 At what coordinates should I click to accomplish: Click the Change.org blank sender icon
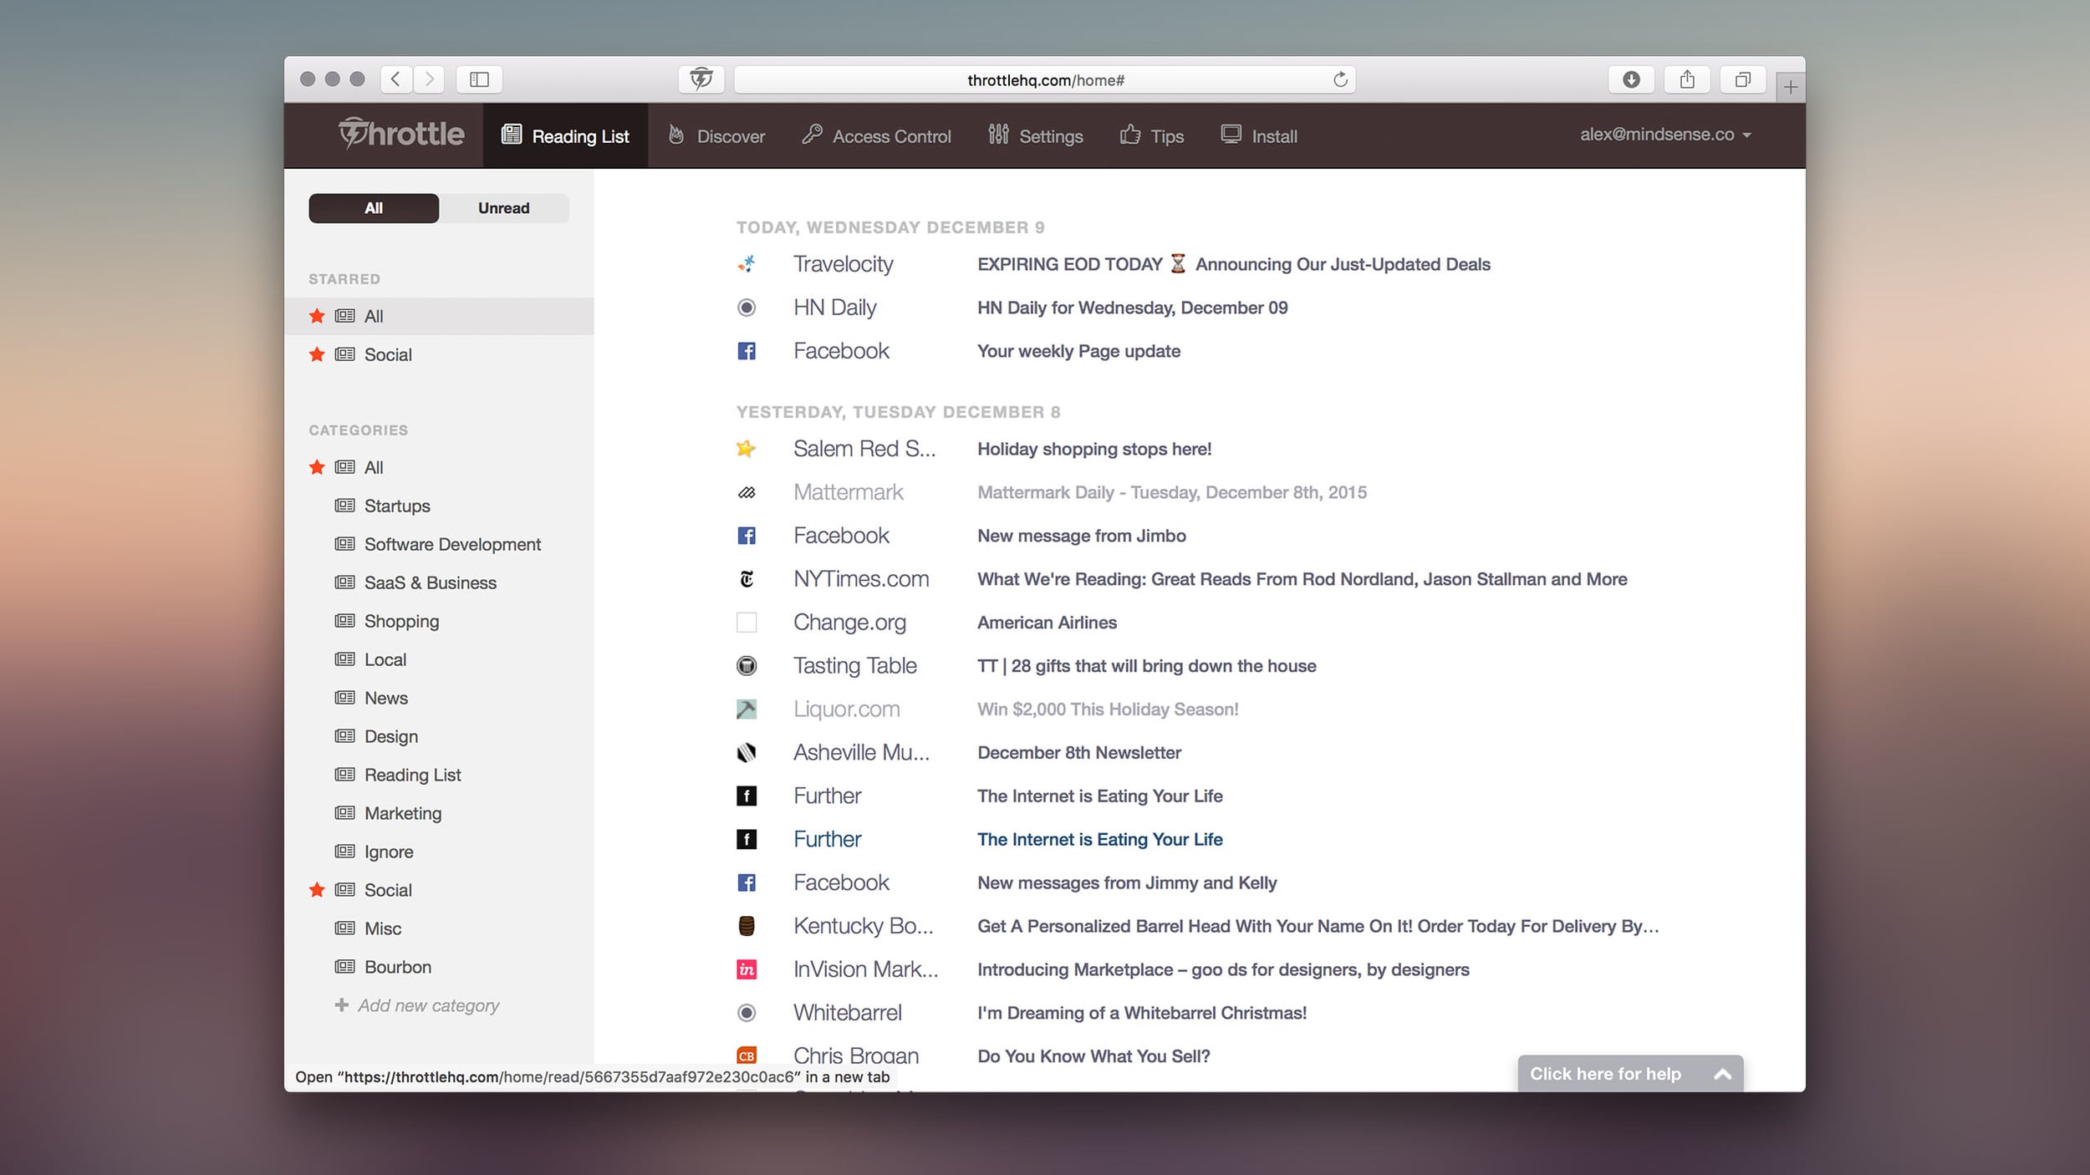pos(747,623)
